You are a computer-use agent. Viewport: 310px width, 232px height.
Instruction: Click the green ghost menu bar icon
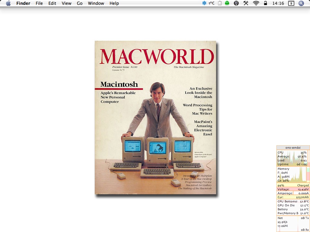[227, 3]
